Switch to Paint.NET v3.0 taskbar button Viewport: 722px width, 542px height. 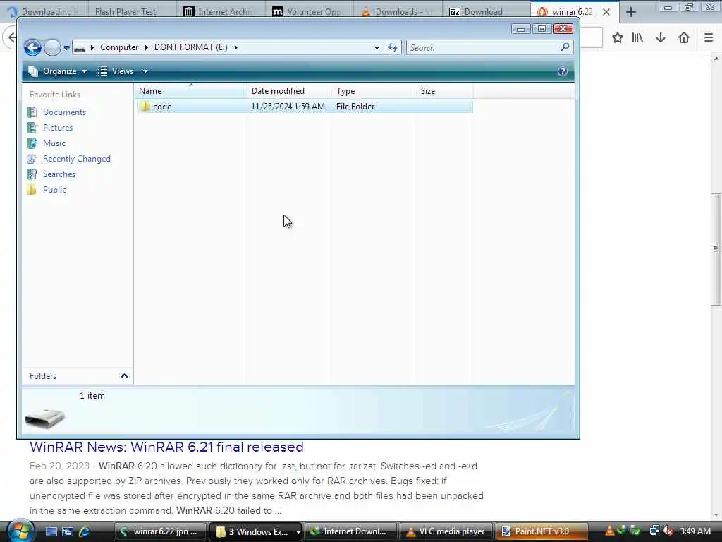(541, 532)
